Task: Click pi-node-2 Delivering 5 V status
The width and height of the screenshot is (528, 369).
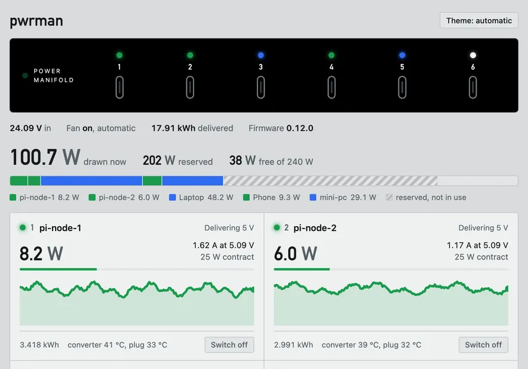Action: click(483, 228)
